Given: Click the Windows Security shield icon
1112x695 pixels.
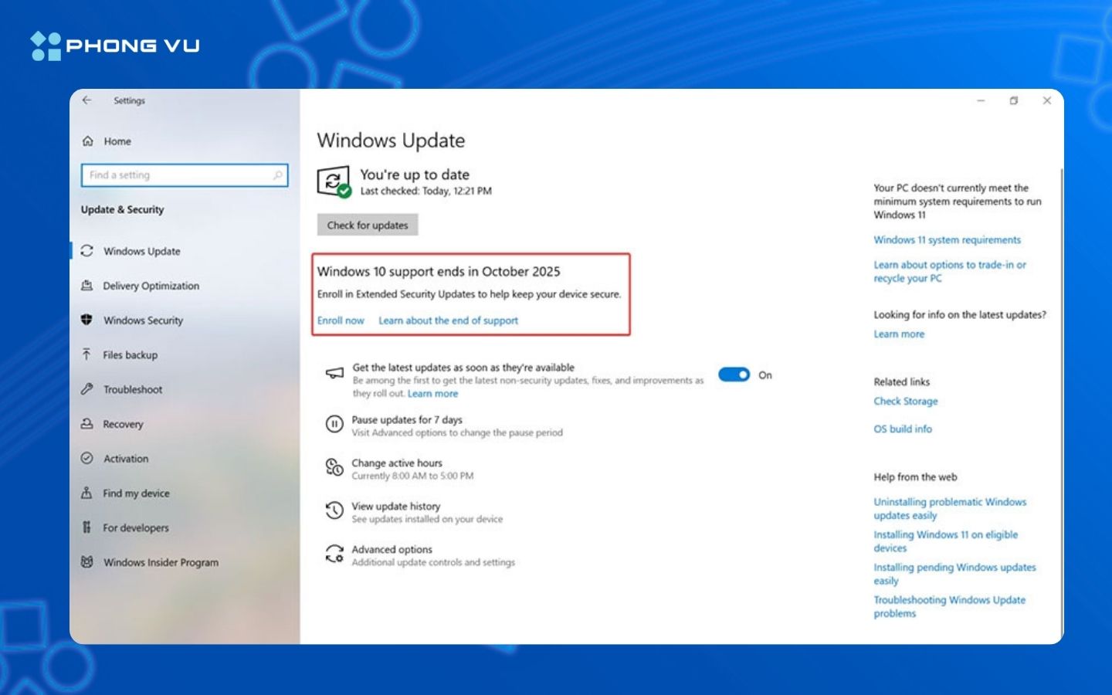Looking at the screenshot, I should click(87, 320).
